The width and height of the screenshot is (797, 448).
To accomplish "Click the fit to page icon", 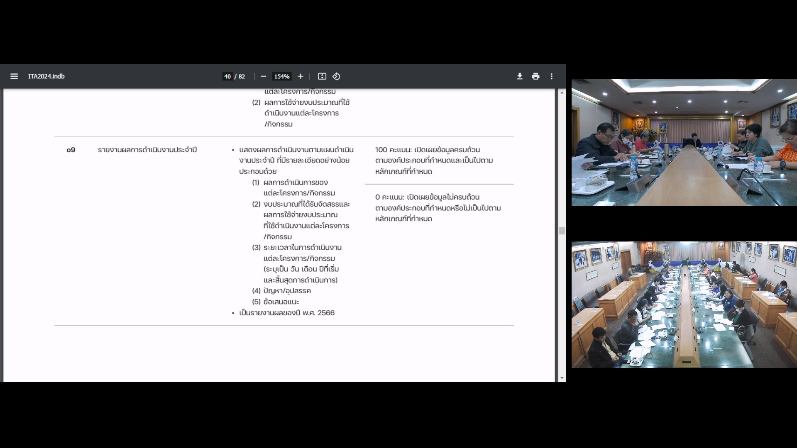I will pyautogui.click(x=322, y=76).
